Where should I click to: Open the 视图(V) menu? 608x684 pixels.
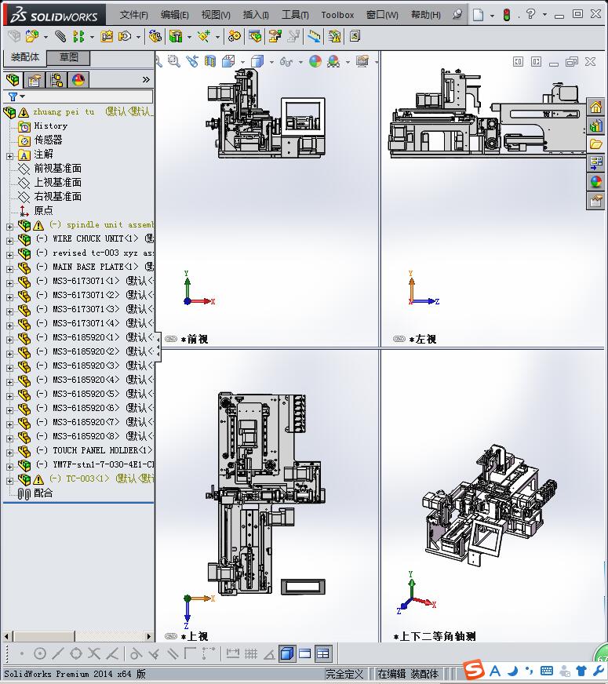pyautogui.click(x=216, y=15)
